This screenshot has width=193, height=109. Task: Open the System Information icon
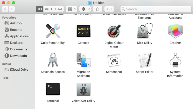[x=175, y=60]
